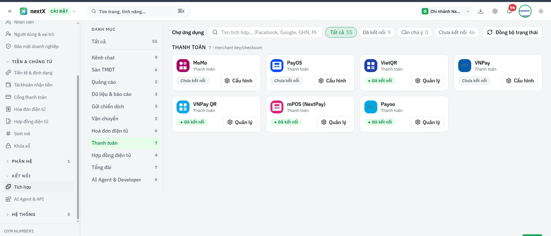Open Hợp đồng điện tử sidebar item
Viewport: 551px width, 236px height.
click(x=38, y=121)
